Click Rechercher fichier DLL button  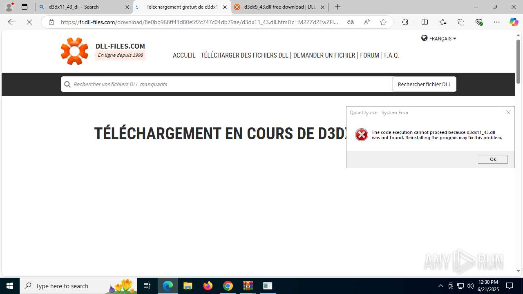coord(424,84)
